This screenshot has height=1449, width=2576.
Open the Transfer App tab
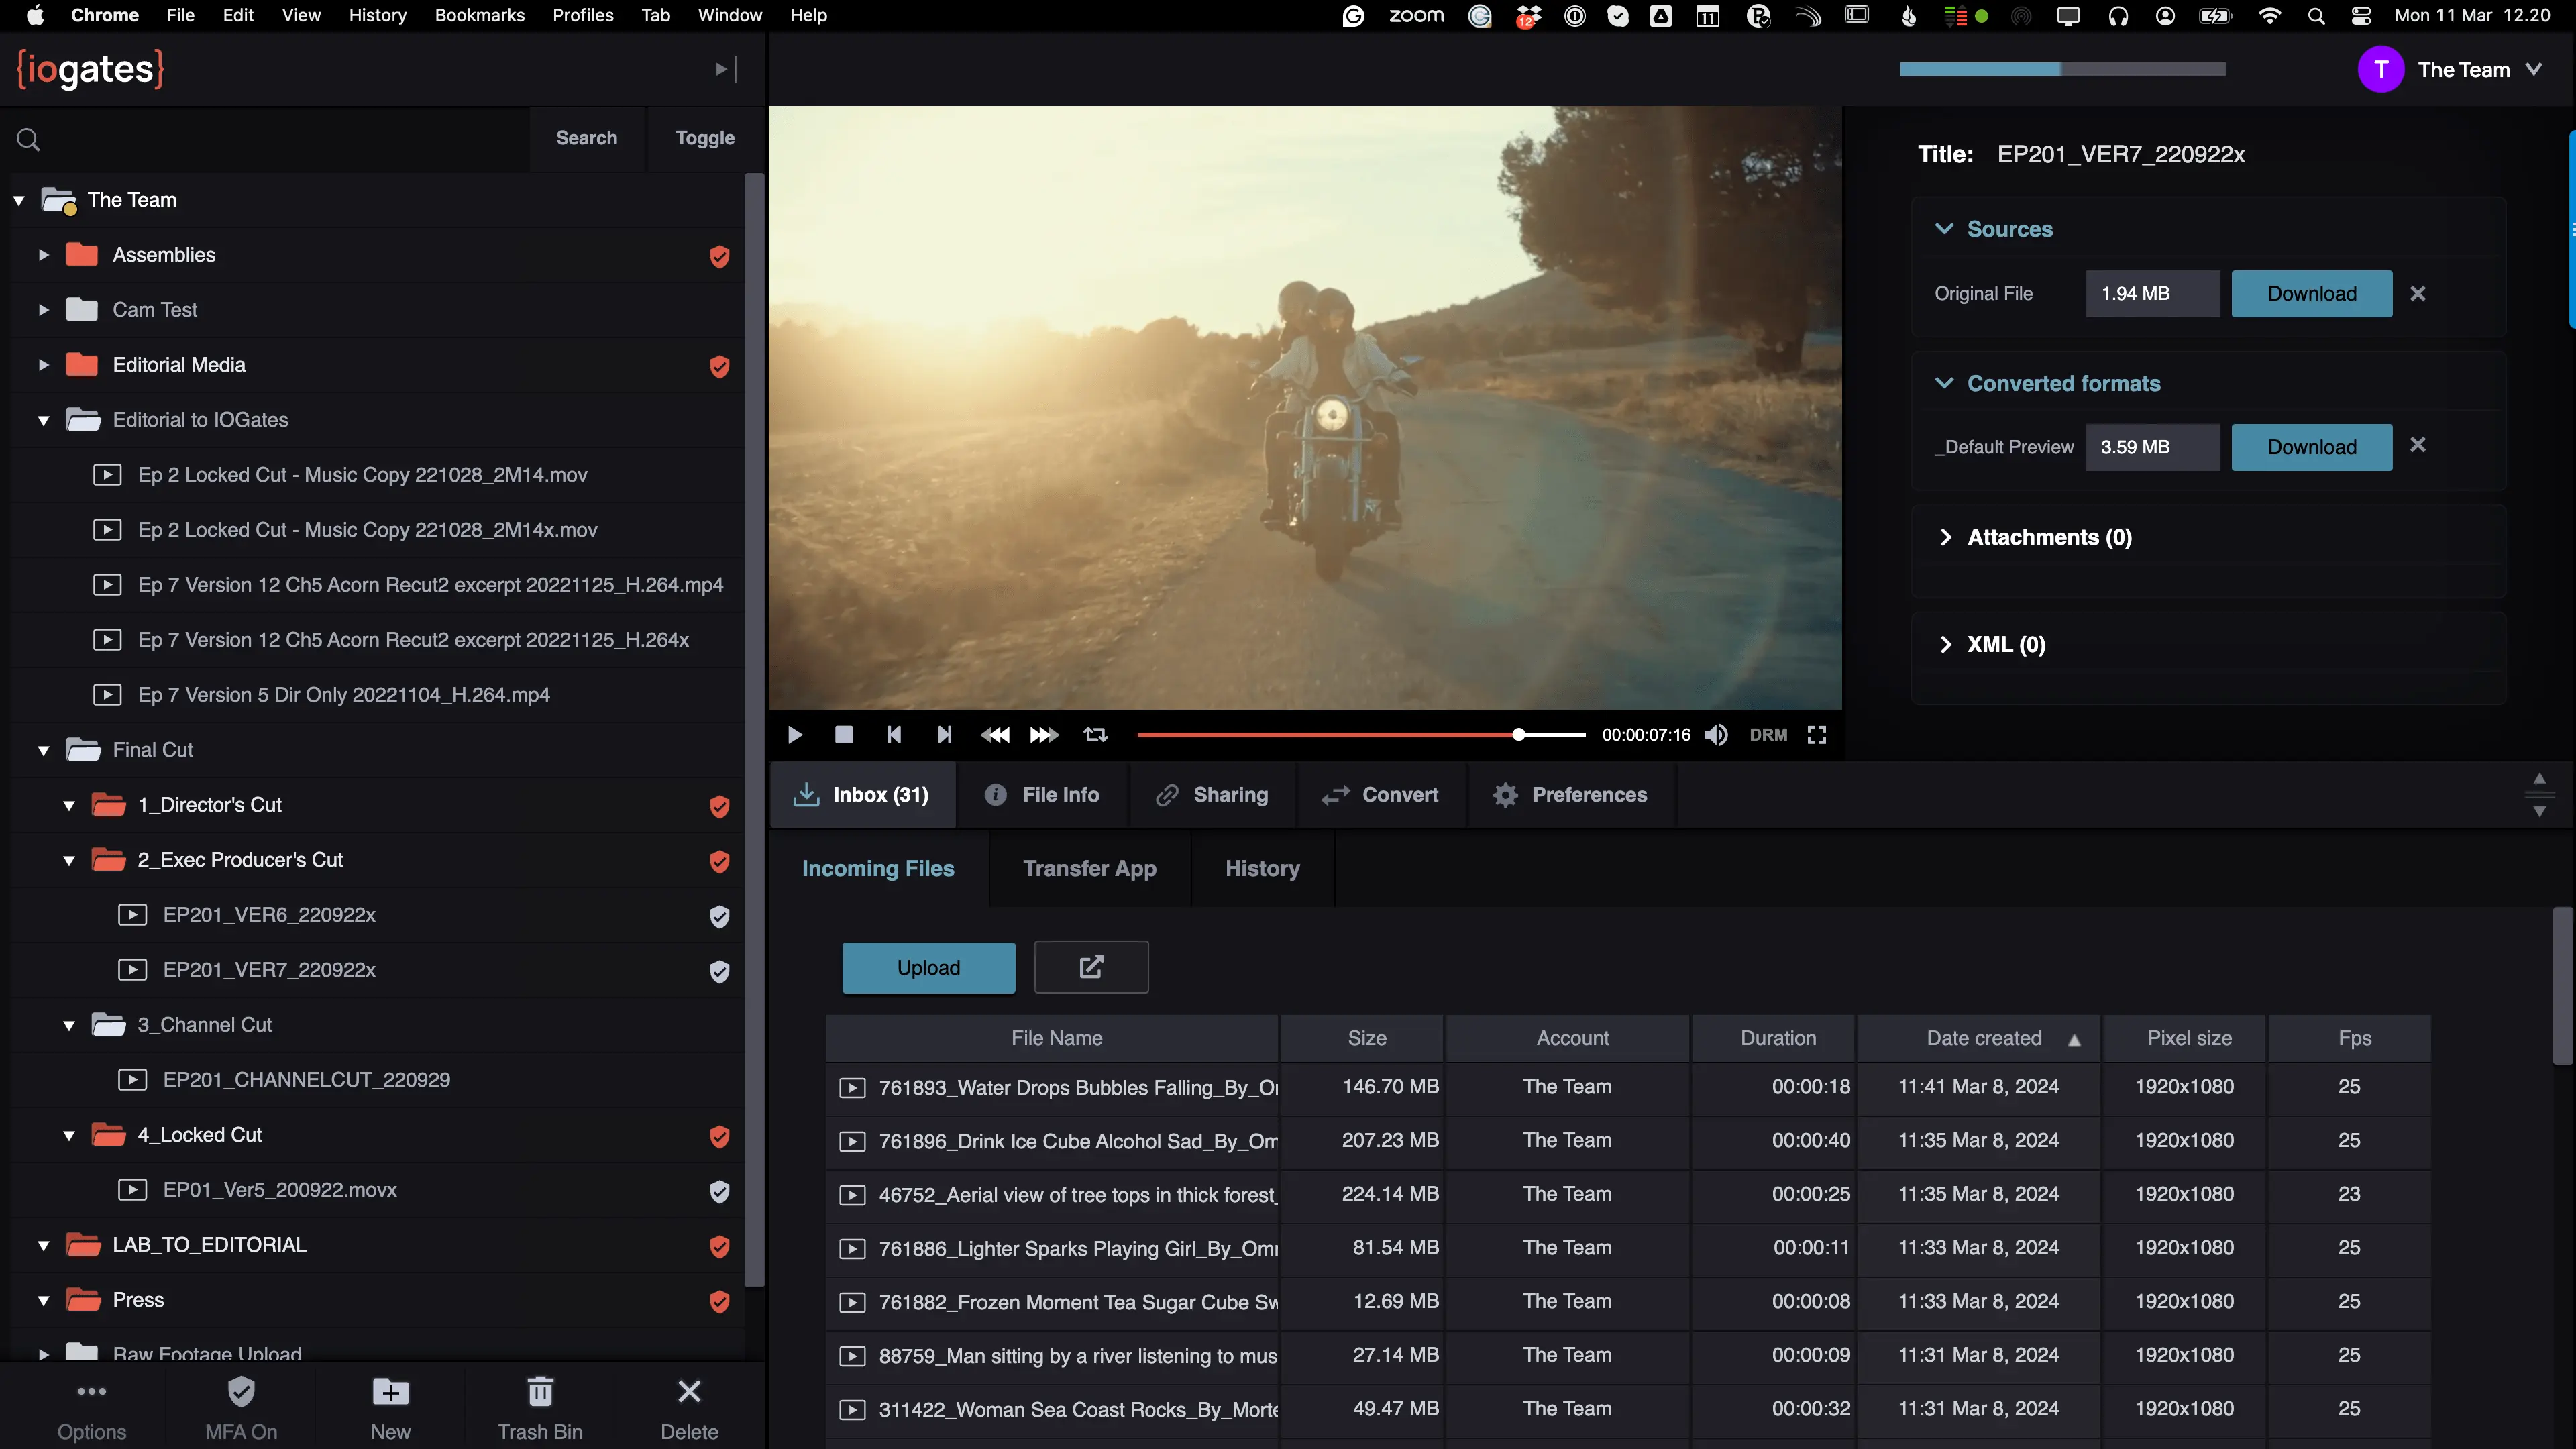[1089, 868]
